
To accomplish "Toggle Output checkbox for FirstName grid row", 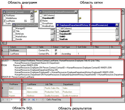I will tap(56, 50).
